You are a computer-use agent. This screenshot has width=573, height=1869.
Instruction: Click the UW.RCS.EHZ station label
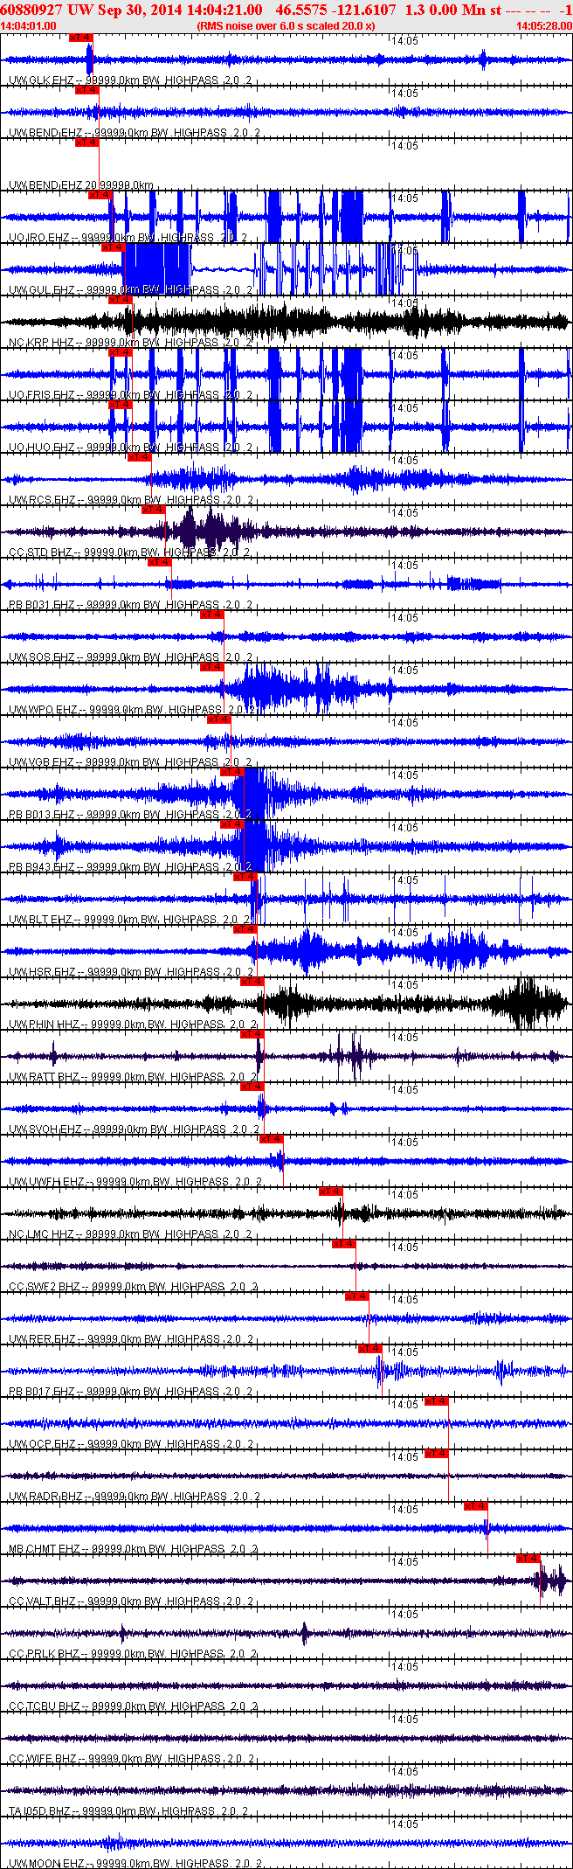click(x=131, y=500)
